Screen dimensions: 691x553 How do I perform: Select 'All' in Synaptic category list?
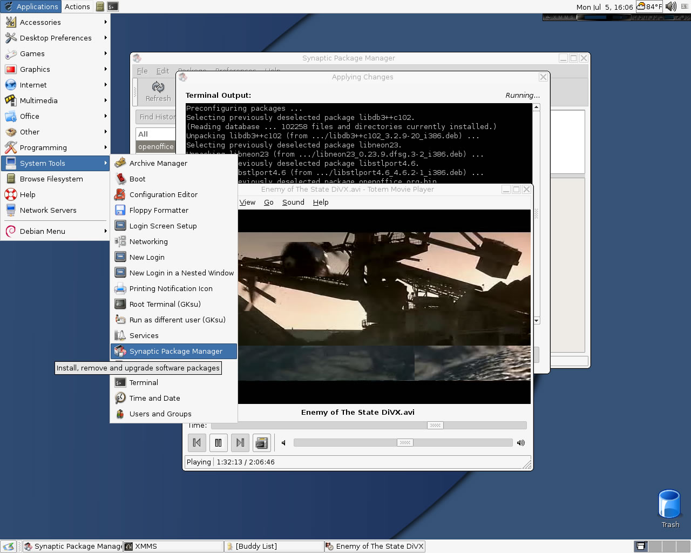coord(155,134)
